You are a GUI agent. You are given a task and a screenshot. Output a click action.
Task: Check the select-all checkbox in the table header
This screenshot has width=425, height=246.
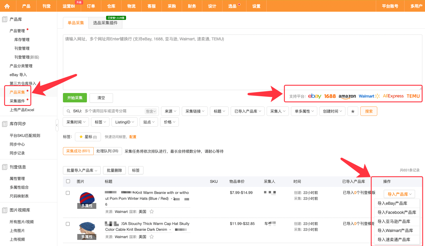pos(68,181)
